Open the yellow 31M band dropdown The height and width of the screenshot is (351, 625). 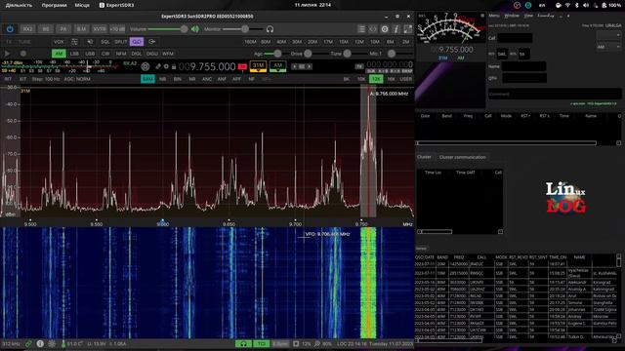pos(258,66)
